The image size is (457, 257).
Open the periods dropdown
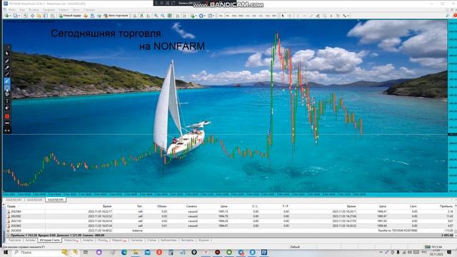point(201,16)
